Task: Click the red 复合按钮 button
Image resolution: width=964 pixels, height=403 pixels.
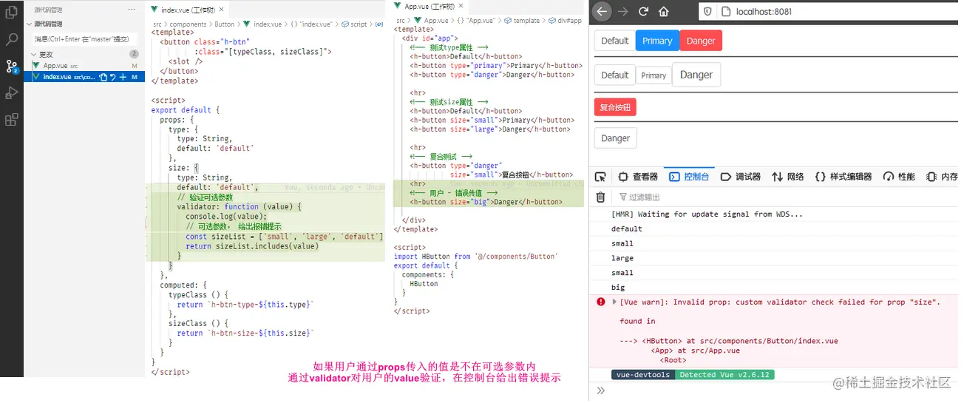Action: pyautogui.click(x=615, y=107)
